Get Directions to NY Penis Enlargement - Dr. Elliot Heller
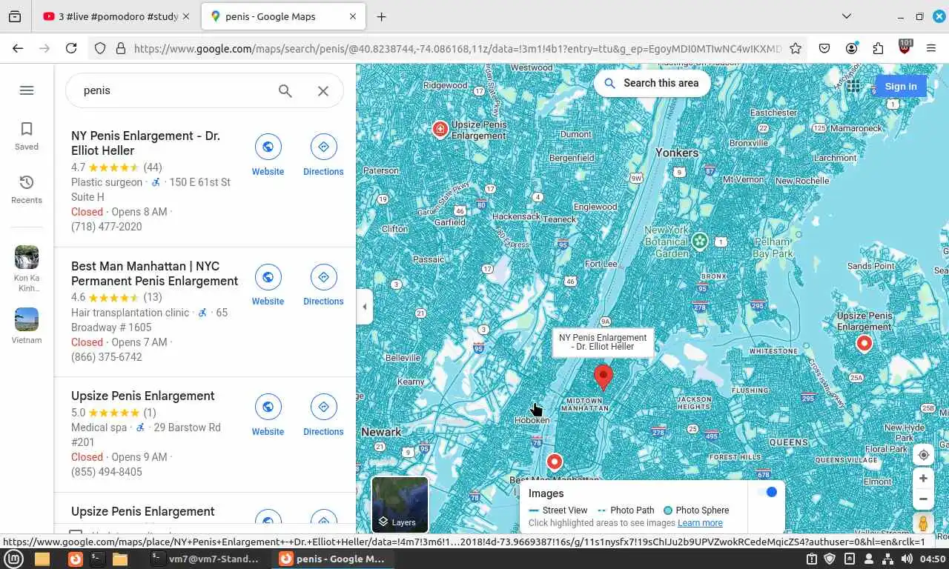The image size is (949, 569). (x=323, y=156)
